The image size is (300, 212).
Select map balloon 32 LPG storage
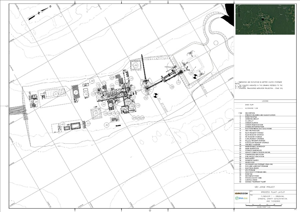tap(107, 125)
